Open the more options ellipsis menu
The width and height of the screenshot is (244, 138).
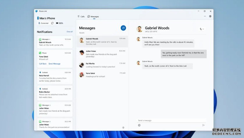pos(205,16)
